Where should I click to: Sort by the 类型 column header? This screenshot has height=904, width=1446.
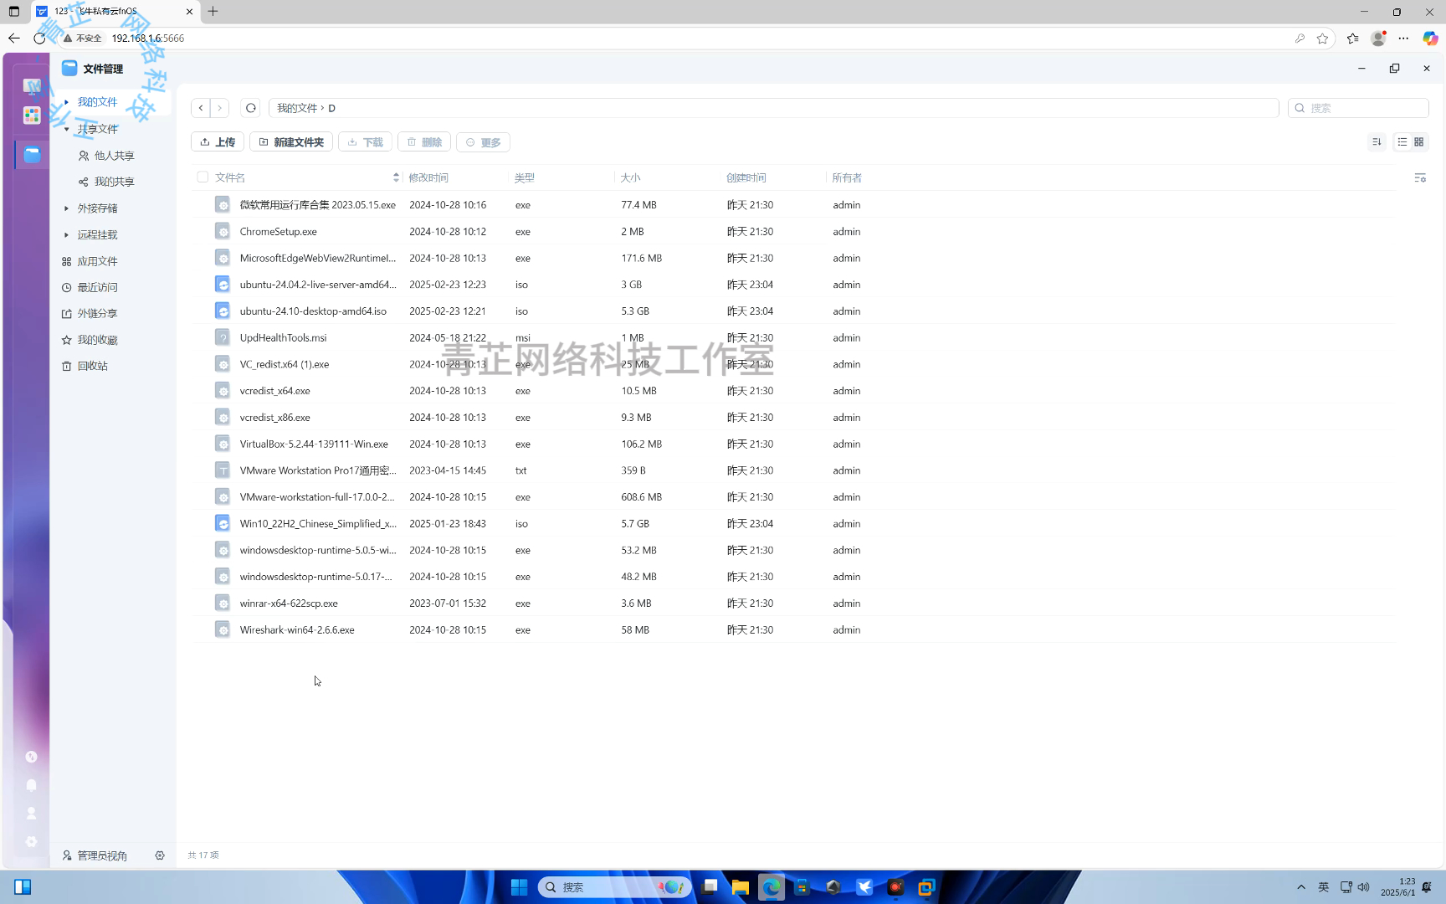(x=524, y=177)
